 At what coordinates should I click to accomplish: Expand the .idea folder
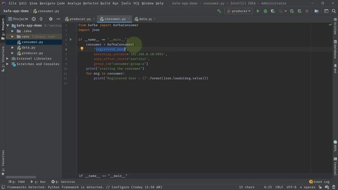click(13, 31)
